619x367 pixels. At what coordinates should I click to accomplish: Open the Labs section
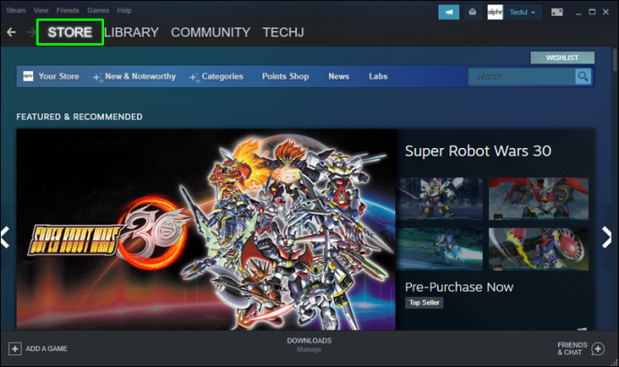tap(379, 76)
